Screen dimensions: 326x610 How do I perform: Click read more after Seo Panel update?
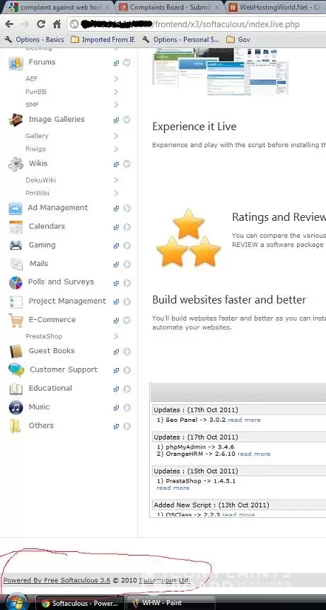244,420
